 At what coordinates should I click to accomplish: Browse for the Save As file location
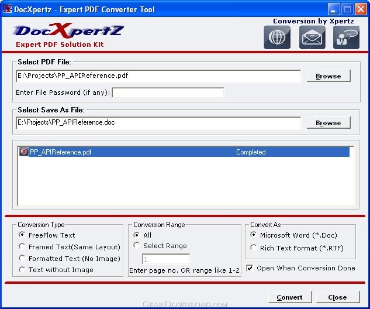tap(328, 123)
